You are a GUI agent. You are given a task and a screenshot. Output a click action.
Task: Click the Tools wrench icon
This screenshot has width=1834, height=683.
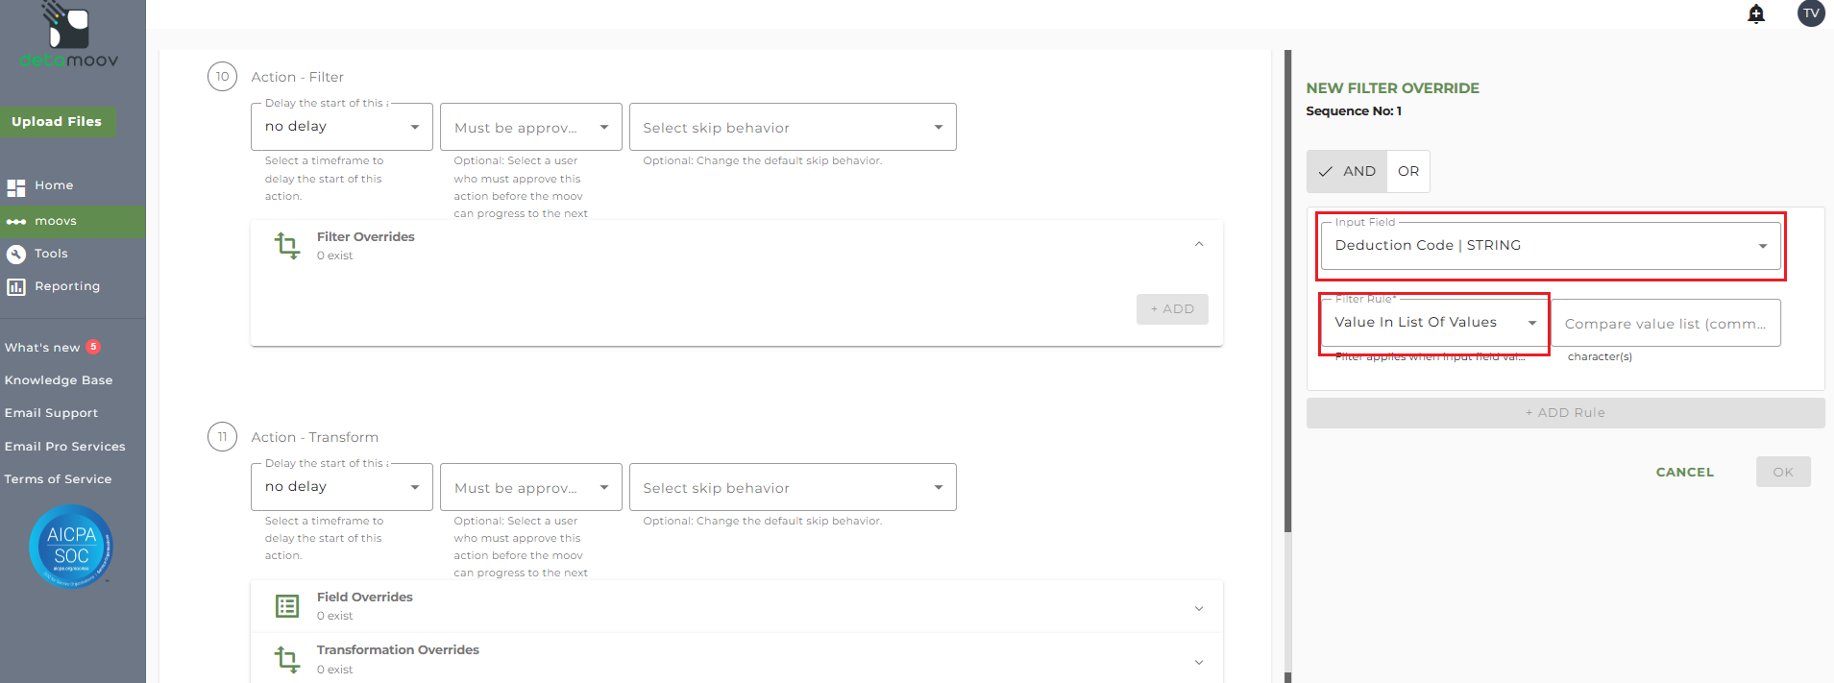[x=16, y=254]
